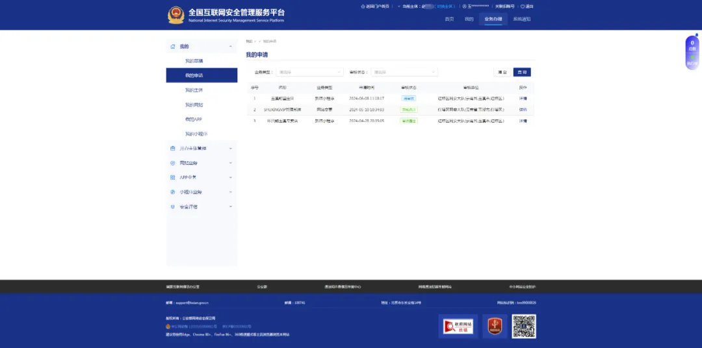Click the red shield badge in footer
702x348 pixels.
(x=495, y=326)
